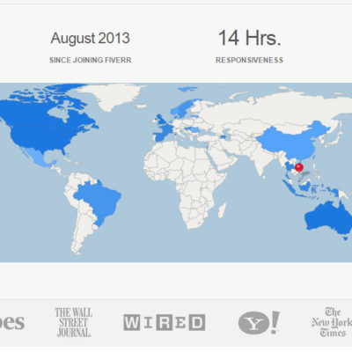Image resolution: width=352 pixels, height=352 pixels.
Task: Click The New York Times logo
Action: click(x=332, y=322)
